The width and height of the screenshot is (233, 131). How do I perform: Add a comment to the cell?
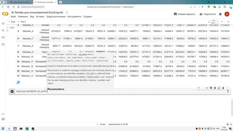(x=211, y=88)
